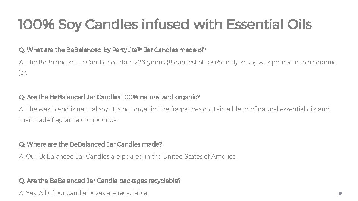Click the answer line starting 'The wax blend'
Viewport: 358px width, 201px height.
(x=174, y=109)
